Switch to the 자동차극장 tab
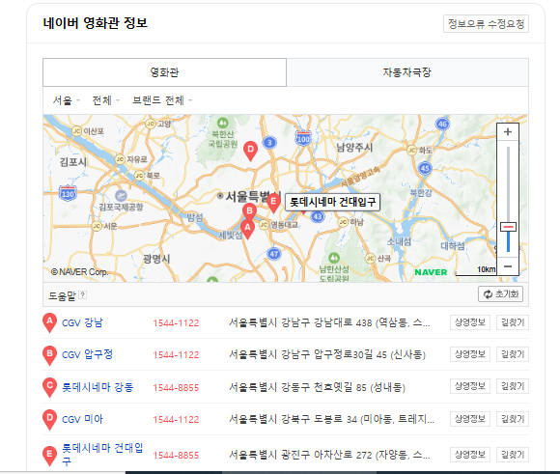Screen dimensions: 560x474 click(407, 72)
